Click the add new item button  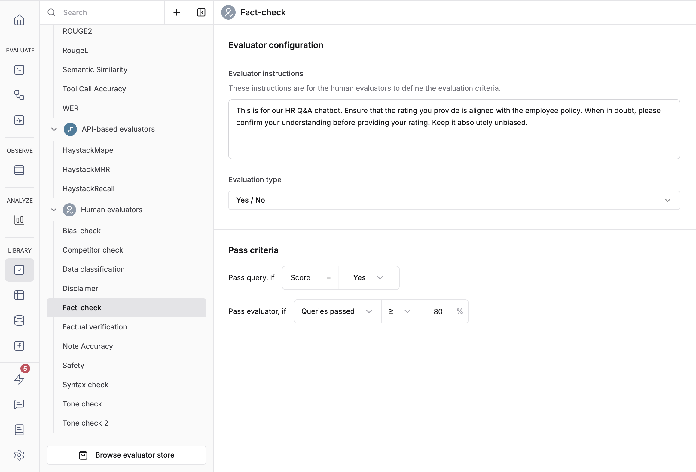tap(176, 12)
